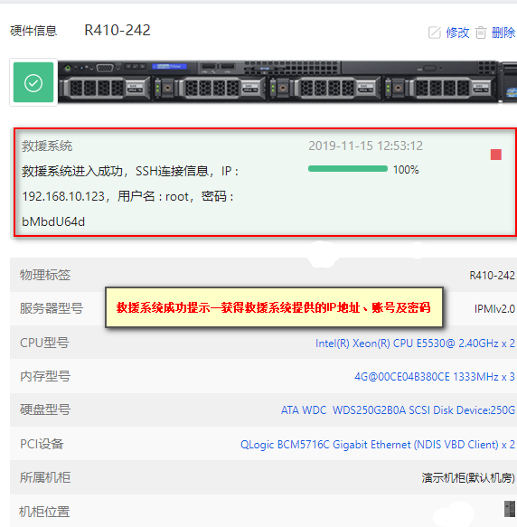Click the 删除 link

pyautogui.click(x=503, y=33)
